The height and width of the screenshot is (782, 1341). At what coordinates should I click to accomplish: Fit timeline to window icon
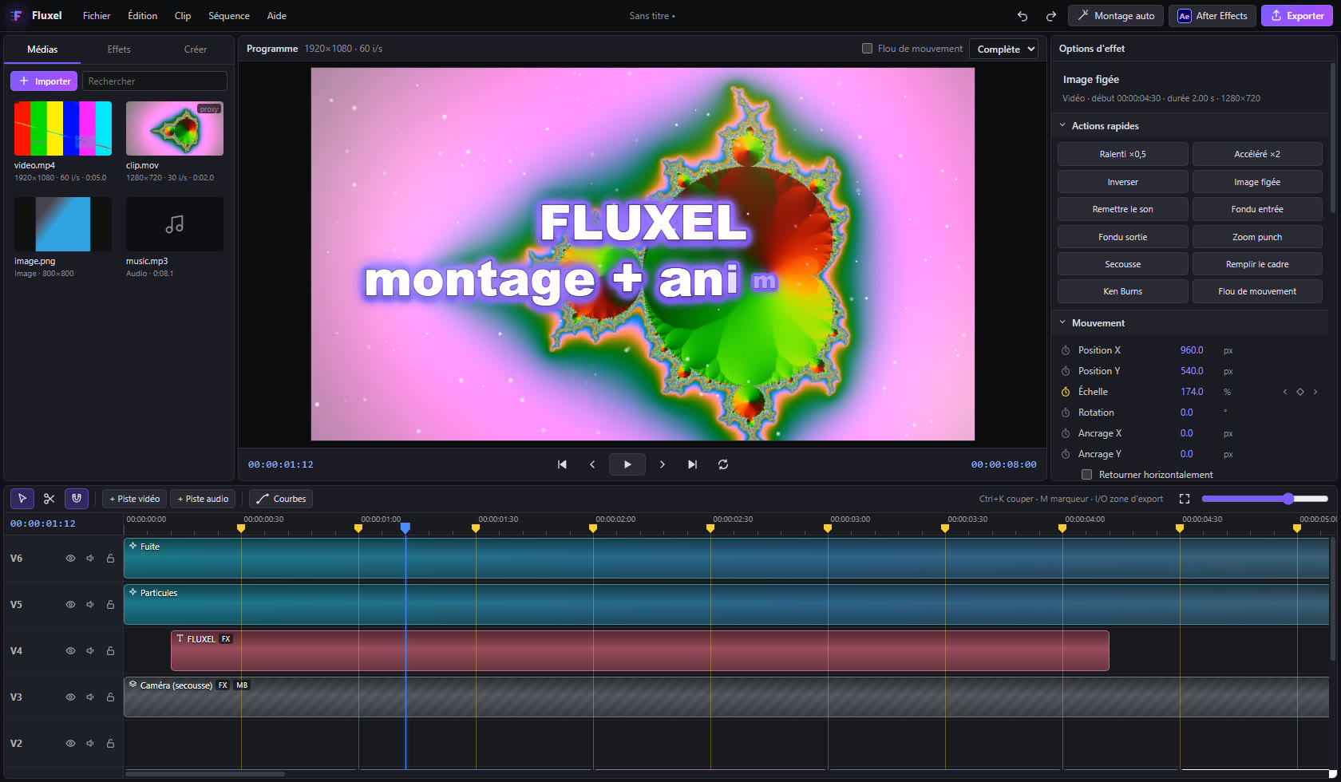click(x=1185, y=499)
